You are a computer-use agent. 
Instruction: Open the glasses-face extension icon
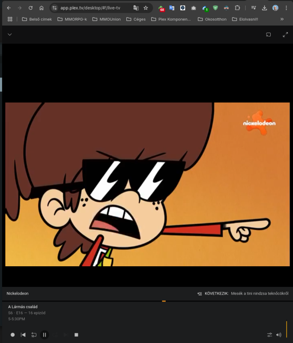(226, 8)
